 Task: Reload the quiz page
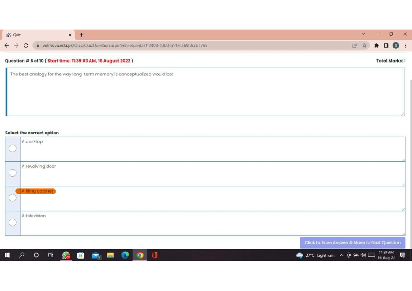(x=26, y=45)
